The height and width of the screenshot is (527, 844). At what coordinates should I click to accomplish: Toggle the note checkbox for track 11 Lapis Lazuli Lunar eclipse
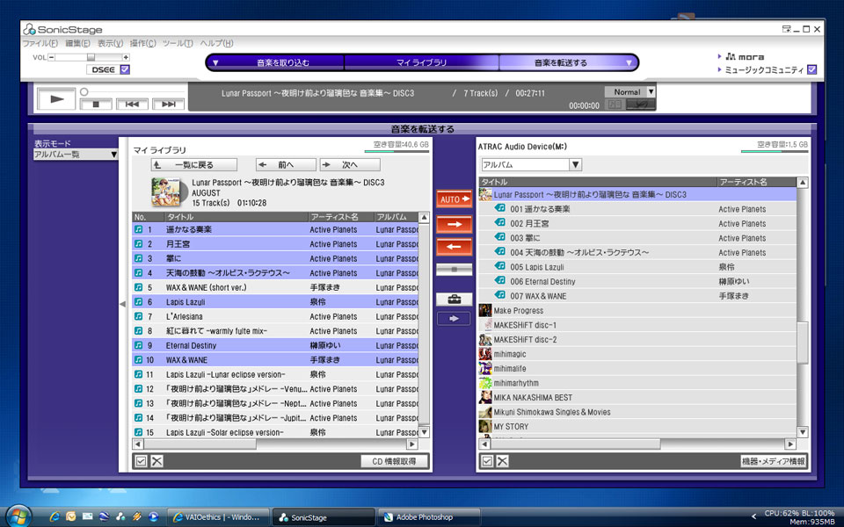tap(138, 375)
